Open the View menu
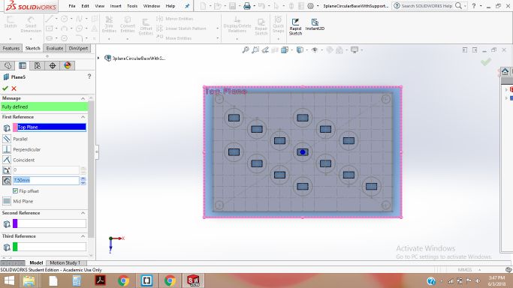This screenshot has width=513, height=288. (99, 6)
